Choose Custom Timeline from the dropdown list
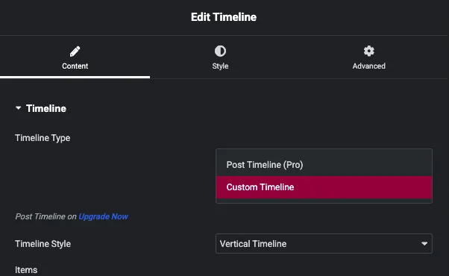The width and height of the screenshot is (449, 276). click(324, 187)
